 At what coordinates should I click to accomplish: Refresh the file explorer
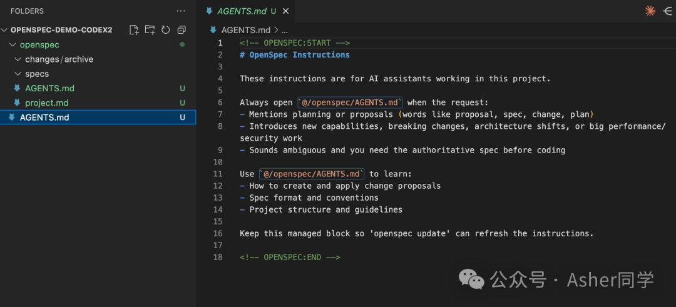(165, 30)
